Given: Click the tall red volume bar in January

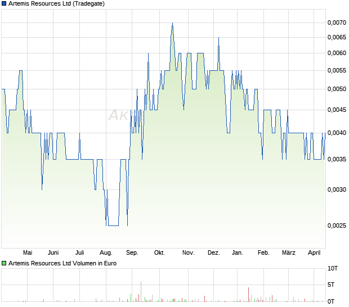Looking at the screenshot, I should tap(248, 295).
